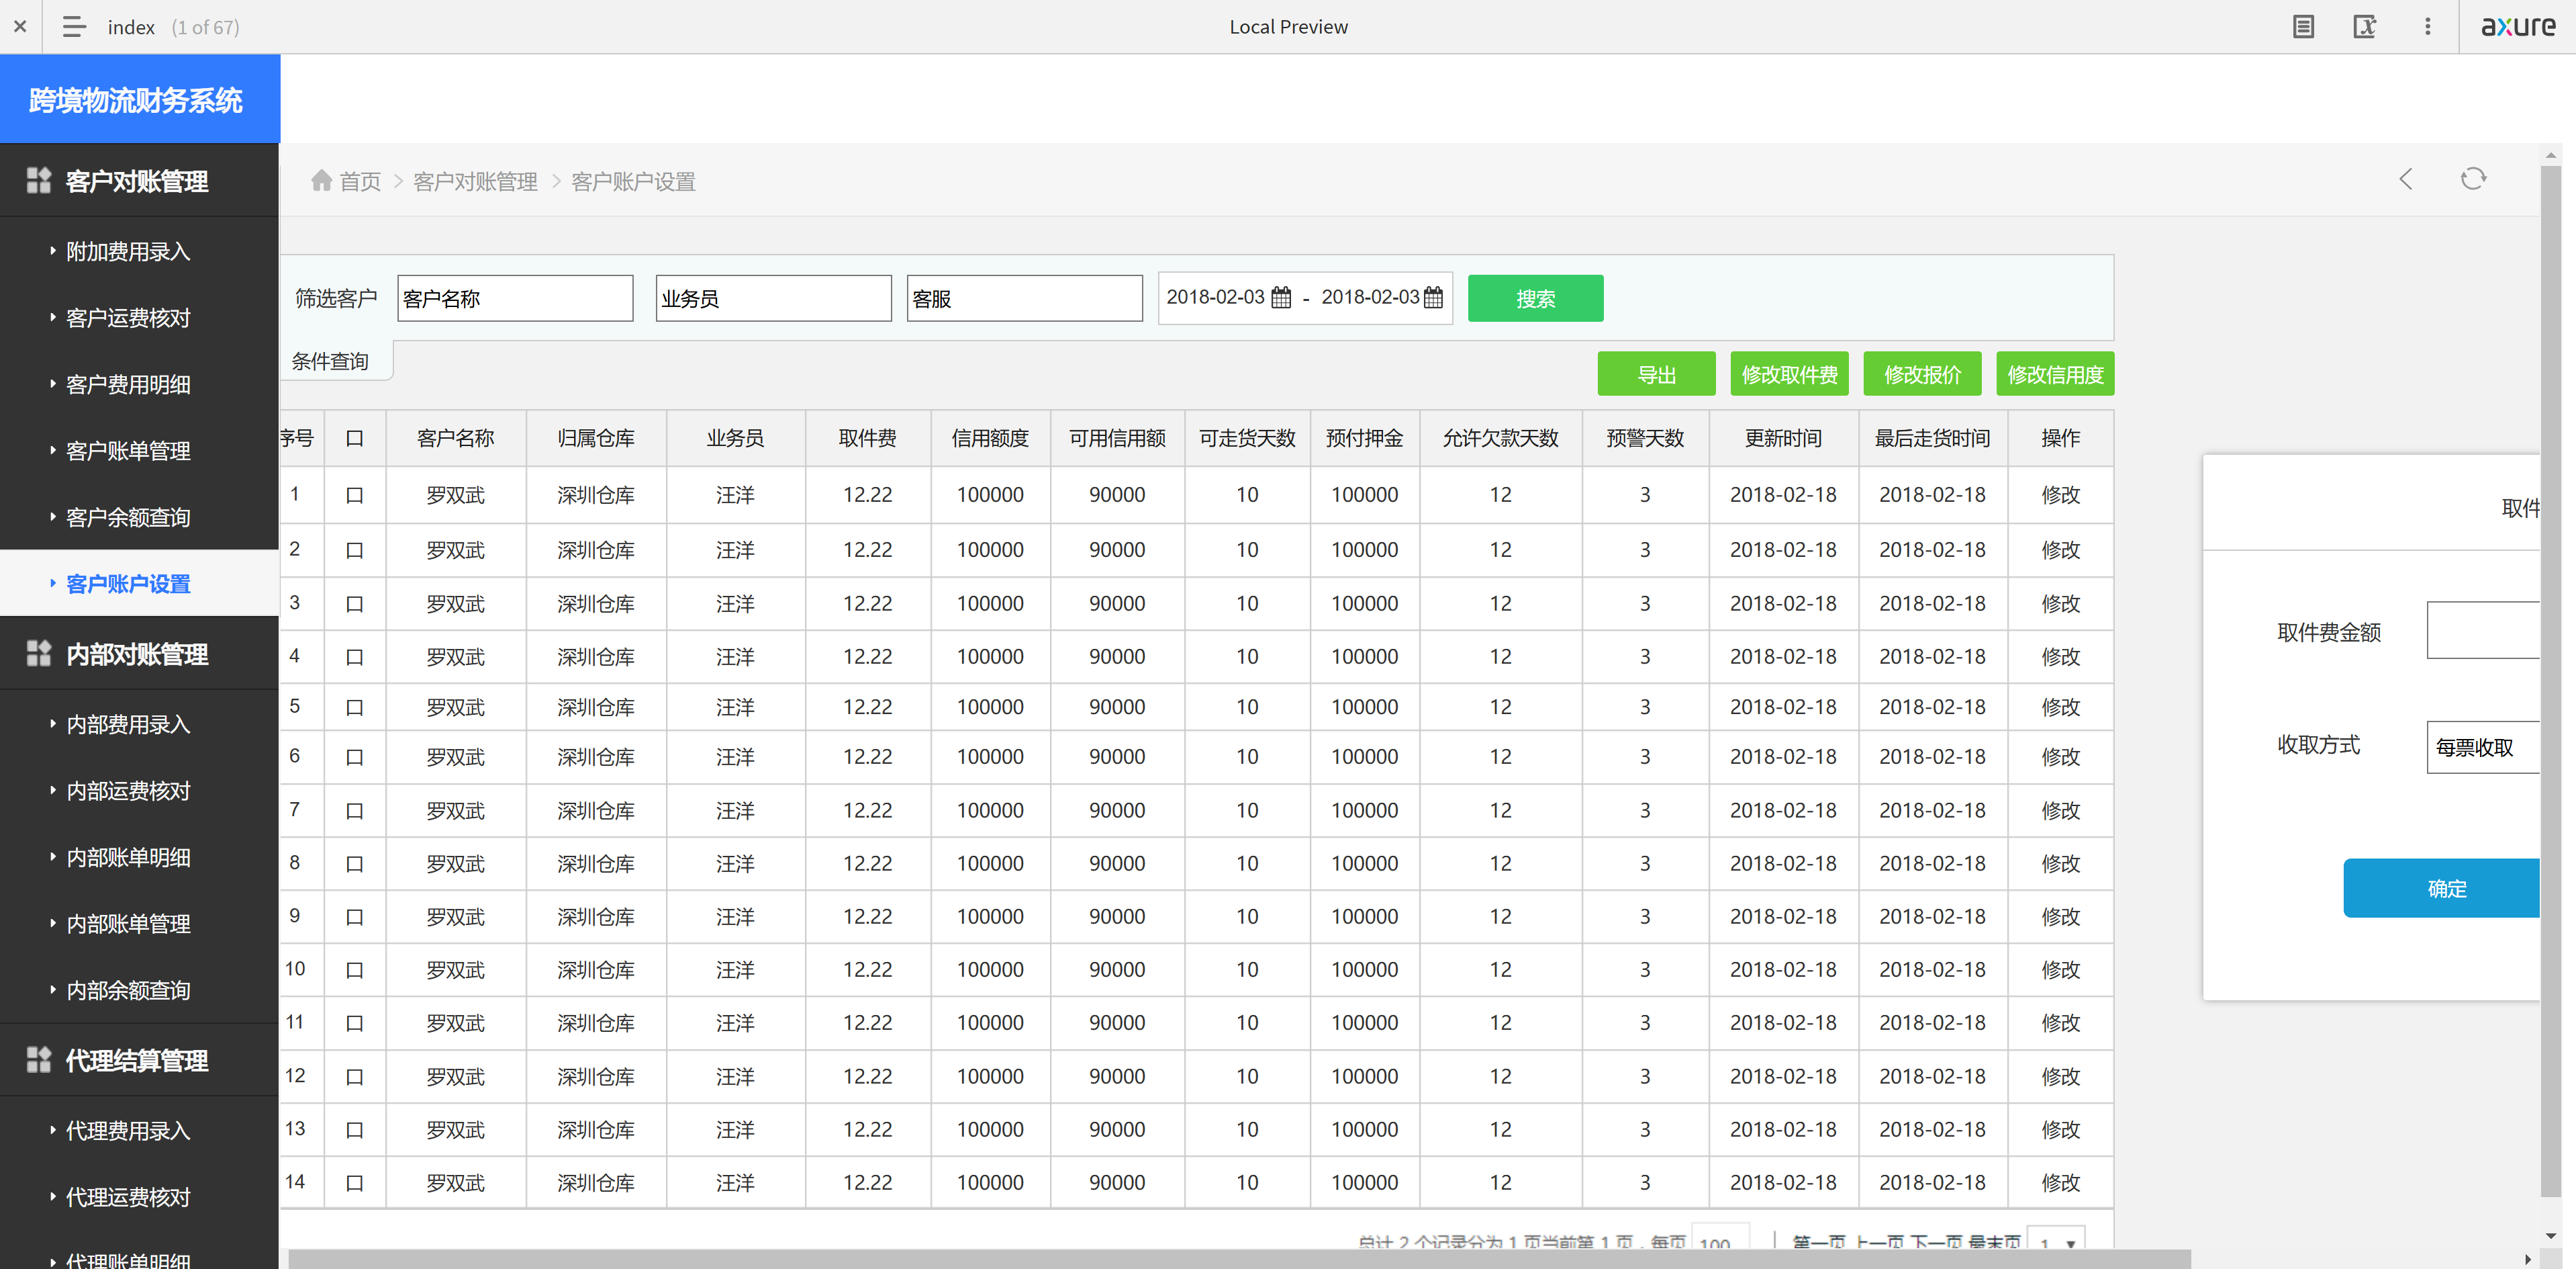This screenshot has height=1269, width=2576.
Task: Open the three-dot more options menu
Action: pyautogui.click(x=2427, y=27)
